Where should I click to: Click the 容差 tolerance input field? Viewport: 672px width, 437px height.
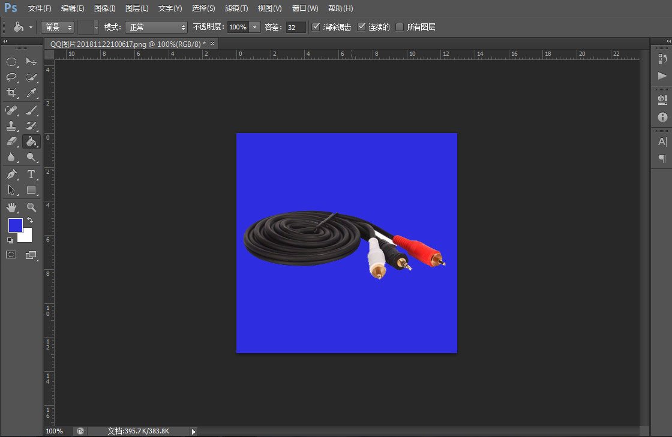click(295, 28)
